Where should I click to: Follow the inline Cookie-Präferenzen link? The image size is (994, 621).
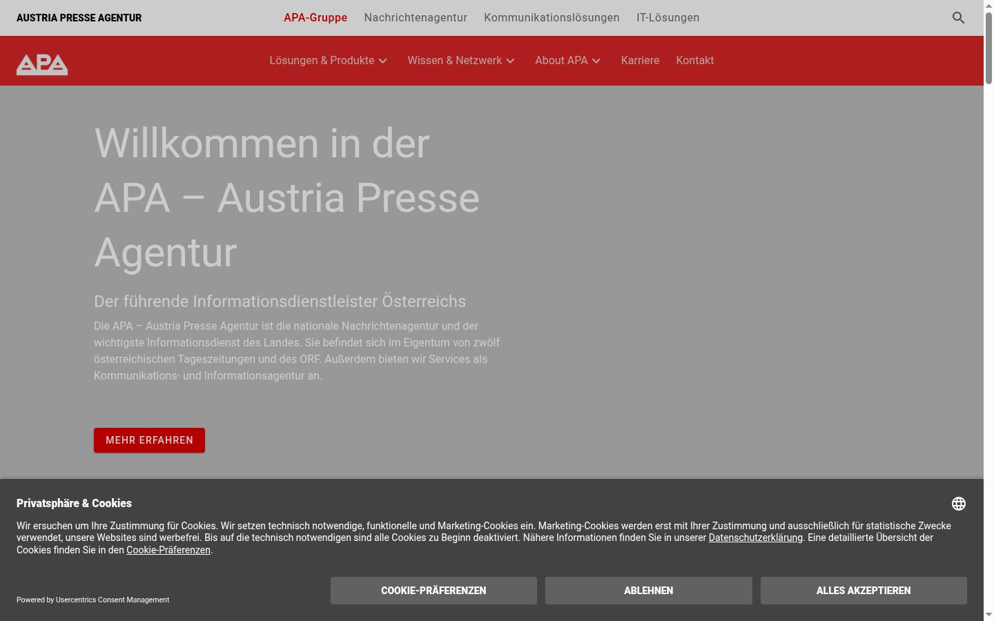coord(168,550)
